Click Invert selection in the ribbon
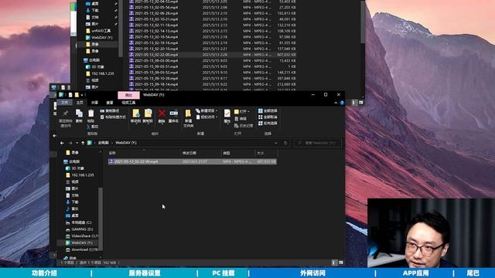The height and width of the screenshot is (278, 495). coord(268,124)
